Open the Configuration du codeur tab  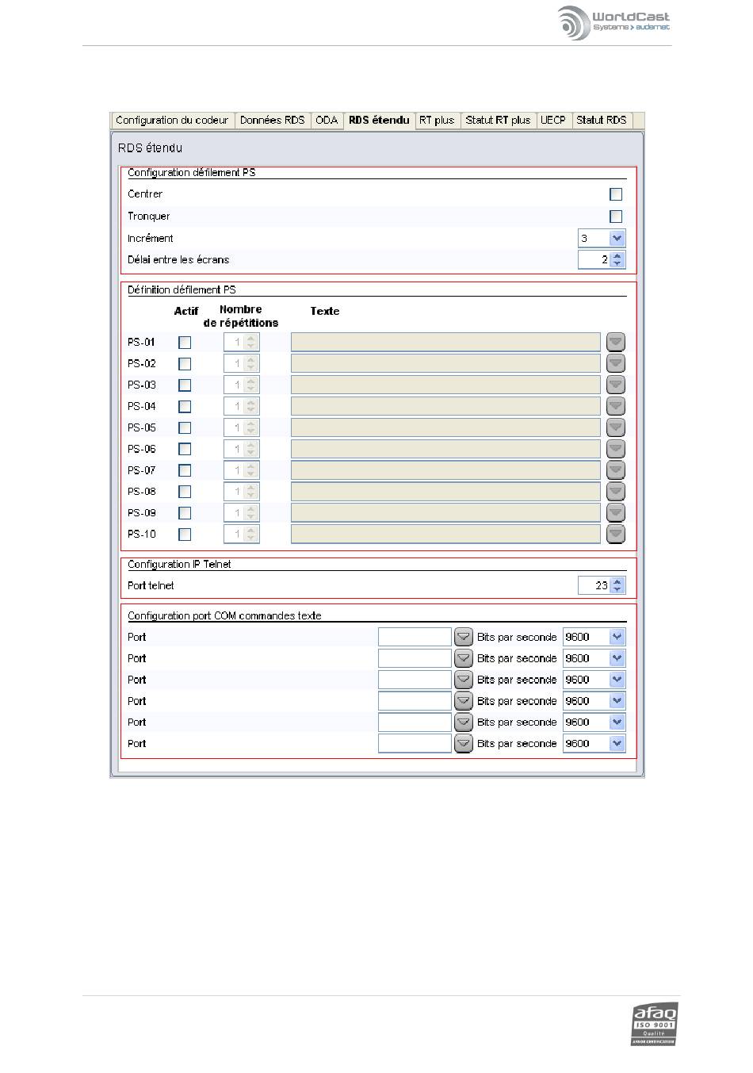click(x=172, y=121)
